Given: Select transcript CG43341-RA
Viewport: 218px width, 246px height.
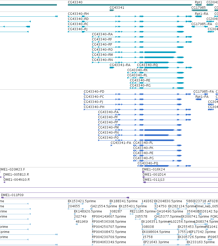Looking at the screenshot, I should [120, 65].
